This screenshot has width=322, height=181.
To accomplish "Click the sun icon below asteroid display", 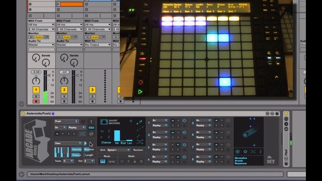I will click(237, 152).
